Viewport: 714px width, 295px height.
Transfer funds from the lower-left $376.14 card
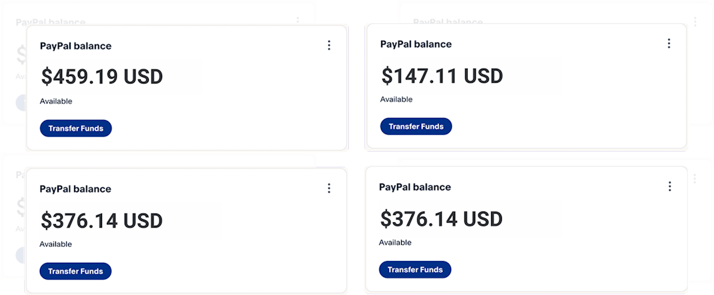click(x=75, y=271)
